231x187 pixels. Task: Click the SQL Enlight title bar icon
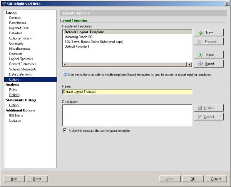coord(4,4)
